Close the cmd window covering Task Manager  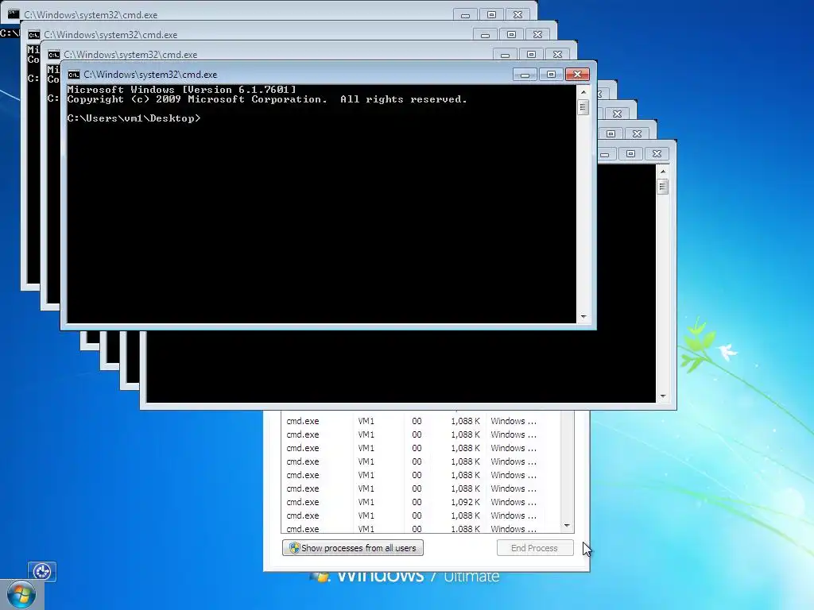(x=657, y=154)
